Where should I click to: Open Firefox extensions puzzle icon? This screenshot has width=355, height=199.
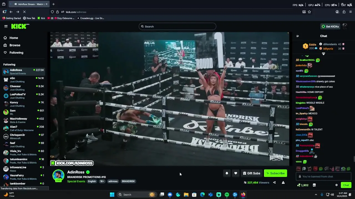[x=344, y=12]
